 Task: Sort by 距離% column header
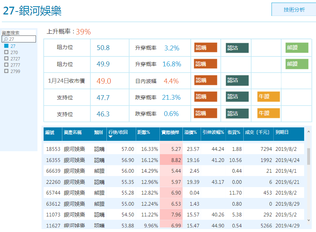coord(144,132)
